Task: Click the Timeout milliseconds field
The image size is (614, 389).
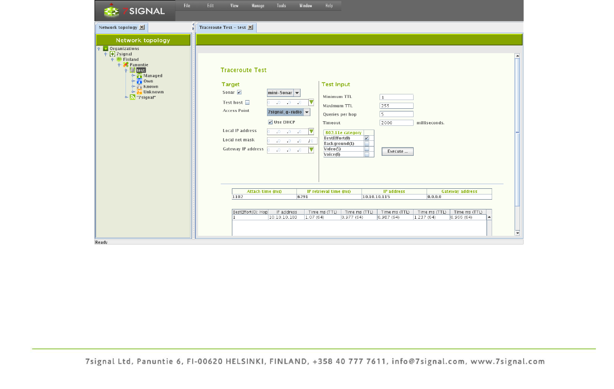Action: tap(396, 123)
